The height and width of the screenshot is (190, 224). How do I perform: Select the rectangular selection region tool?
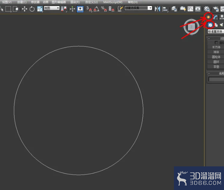click(8, 9)
